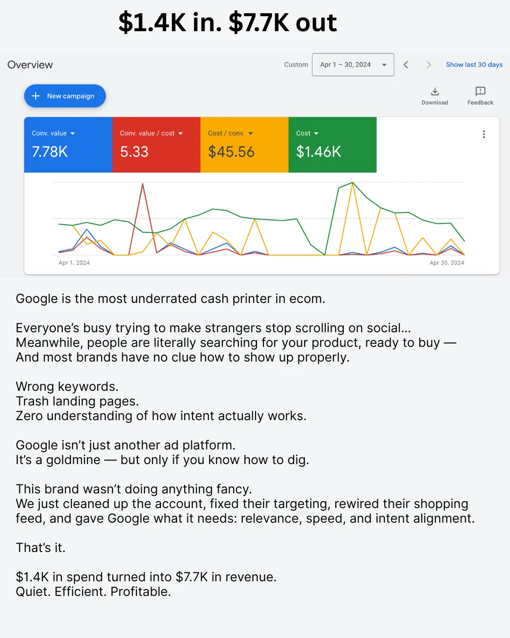
Task: Select the red 5.33 scorecard
Action: click(x=156, y=145)
